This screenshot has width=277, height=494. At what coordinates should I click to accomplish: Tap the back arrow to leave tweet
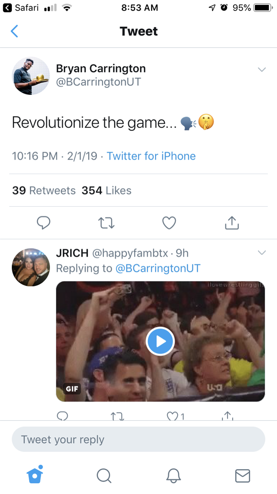point(14,31)
